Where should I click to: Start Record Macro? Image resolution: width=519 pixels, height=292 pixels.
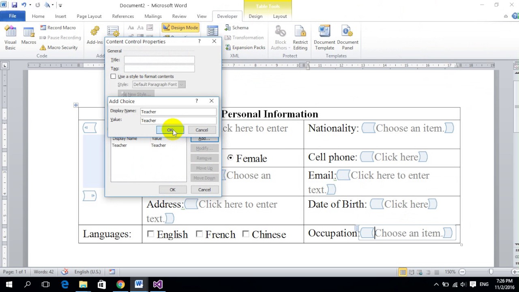[x=58, y=28]
